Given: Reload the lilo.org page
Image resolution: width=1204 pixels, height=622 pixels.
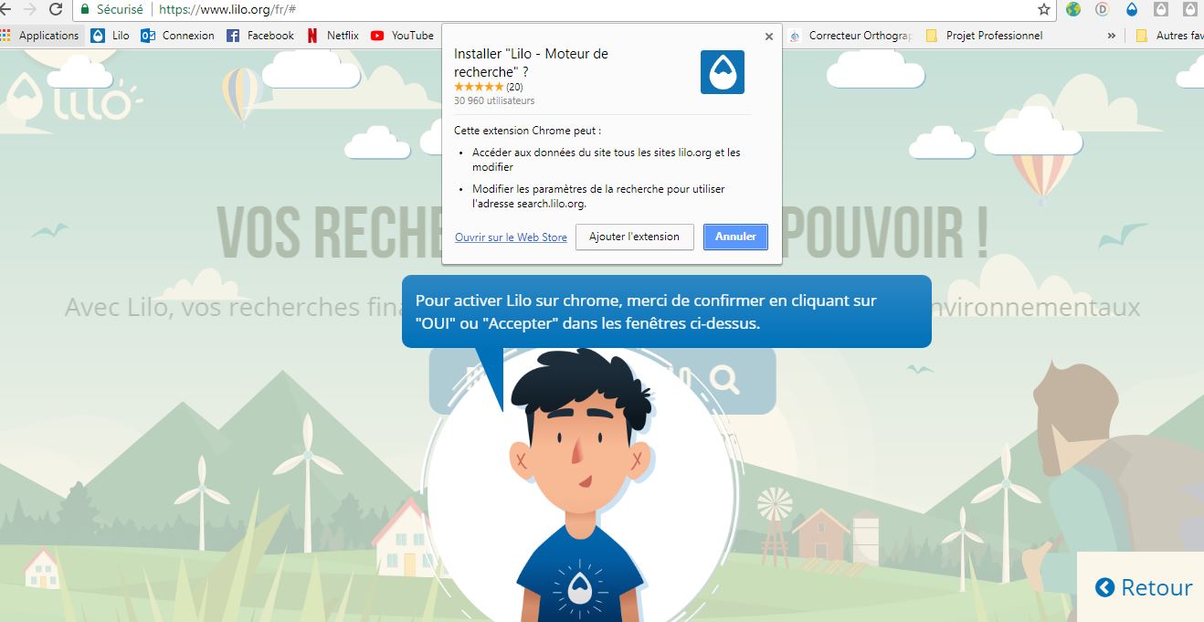Looking at the screenshot, I should 56,9.
